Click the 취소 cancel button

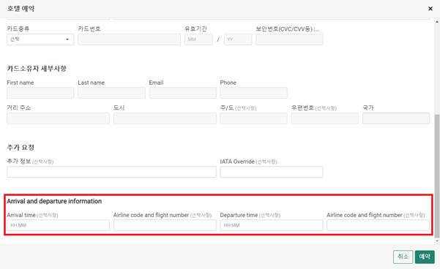tap(403, 257)
